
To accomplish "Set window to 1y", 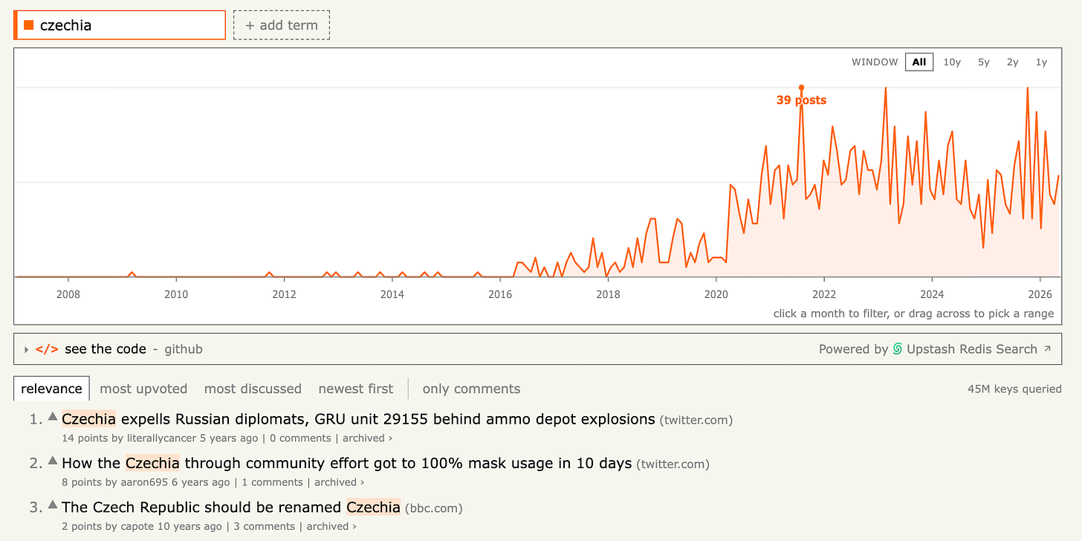I will 1041,62.
